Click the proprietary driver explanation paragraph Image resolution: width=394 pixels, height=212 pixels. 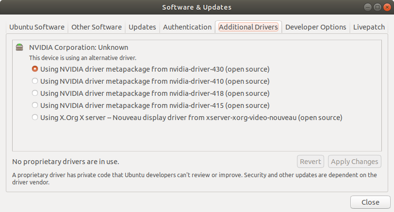tap(195, 179)
